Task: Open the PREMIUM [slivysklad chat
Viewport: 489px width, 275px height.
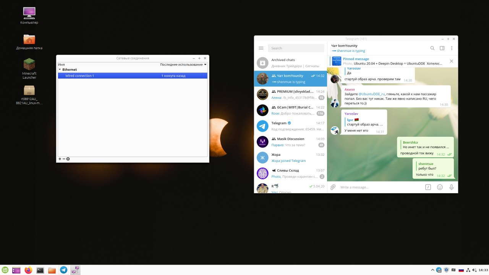Action: point(291,94)
